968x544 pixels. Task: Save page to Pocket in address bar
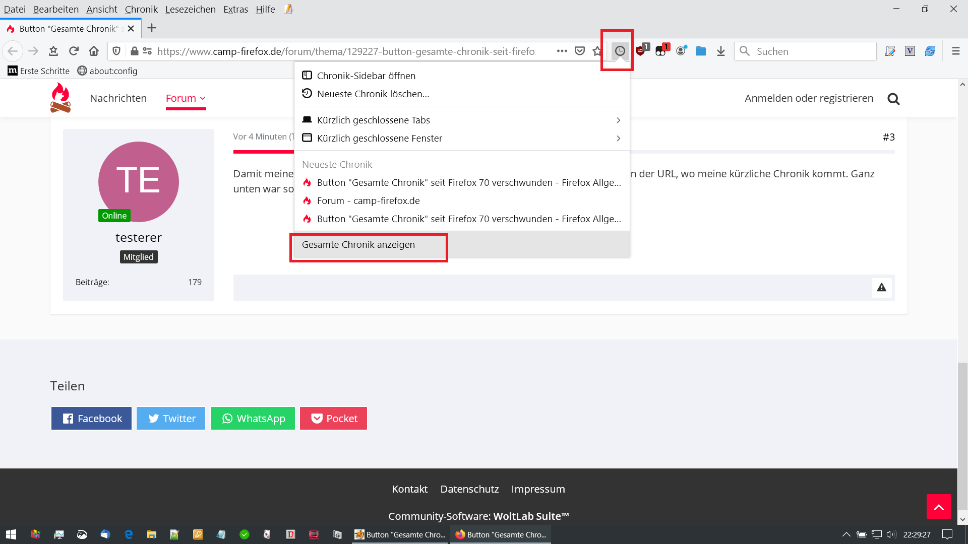click(x=580, y=51)
